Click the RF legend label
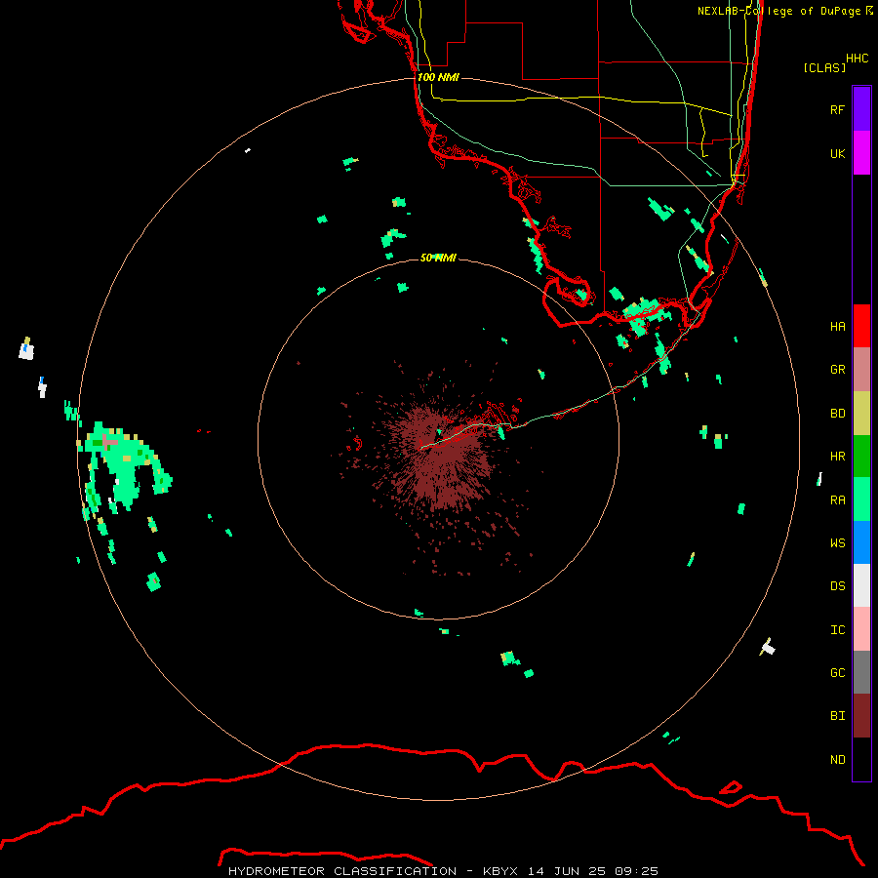Image resolution: width=878 pixels, height=878 pixels. (837, 109)
